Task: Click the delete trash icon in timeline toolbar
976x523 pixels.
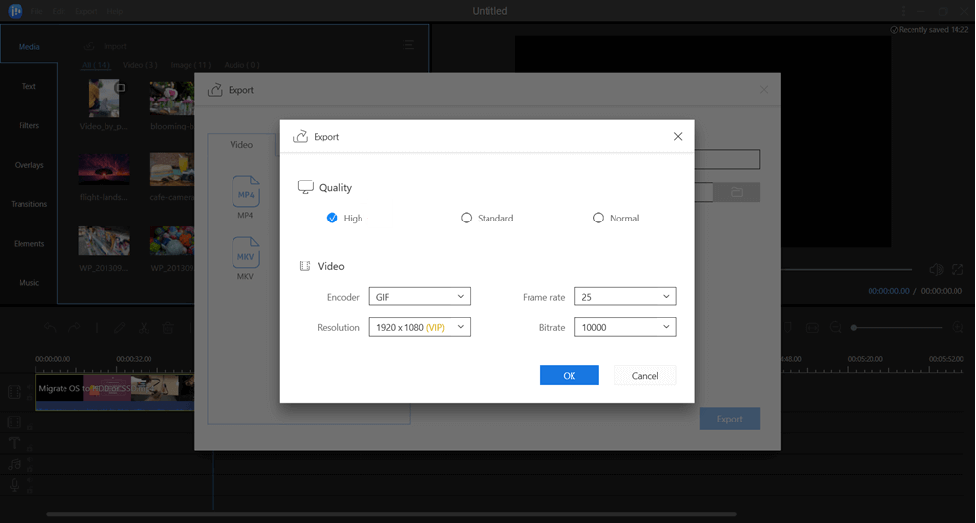Action: tap(168, 328)
